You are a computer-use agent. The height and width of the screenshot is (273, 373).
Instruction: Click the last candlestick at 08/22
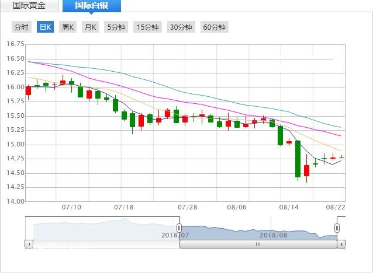pos(341,156)
